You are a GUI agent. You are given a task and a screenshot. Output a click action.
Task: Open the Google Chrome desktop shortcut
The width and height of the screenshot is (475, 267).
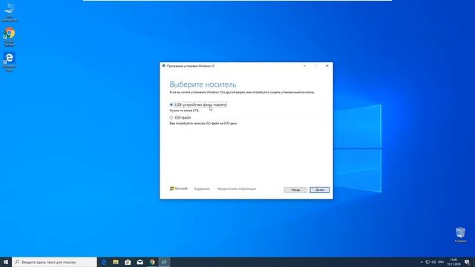click(x=10, y=37)
